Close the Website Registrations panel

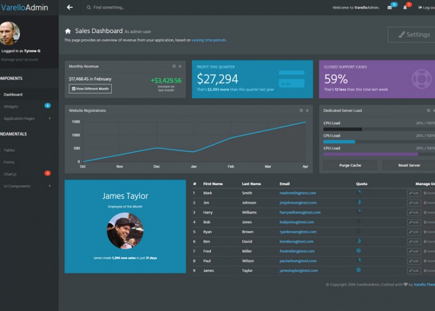tap(307, 110)
